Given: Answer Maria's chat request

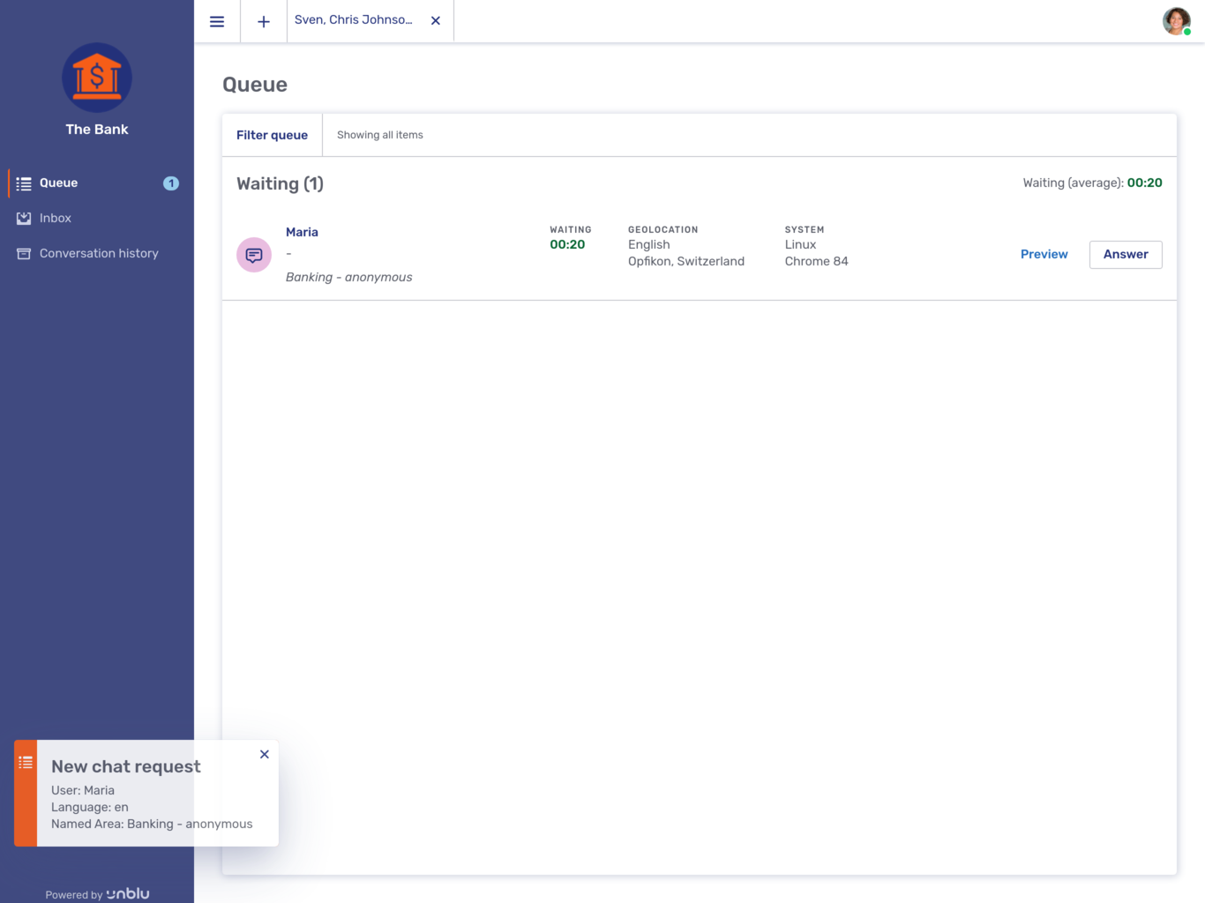Looking at the screenshot, I should [x=1126, y=254].
